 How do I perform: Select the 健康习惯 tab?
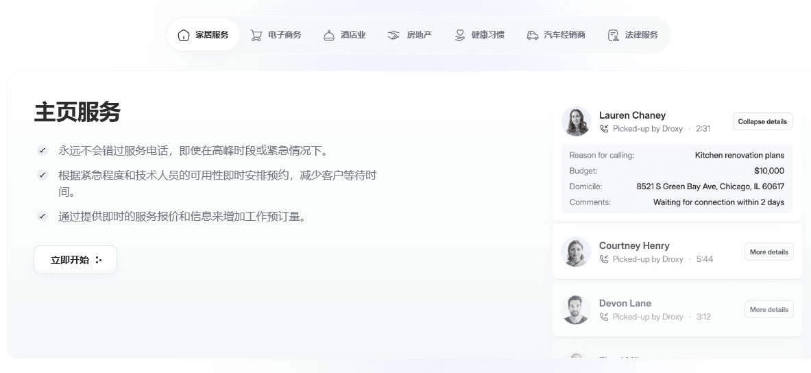(479, 35)
